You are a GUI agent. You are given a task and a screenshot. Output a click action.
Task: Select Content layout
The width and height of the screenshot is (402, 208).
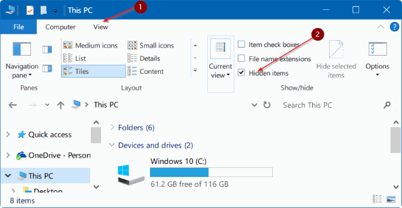pyautogui.click(x=146, y=71)
